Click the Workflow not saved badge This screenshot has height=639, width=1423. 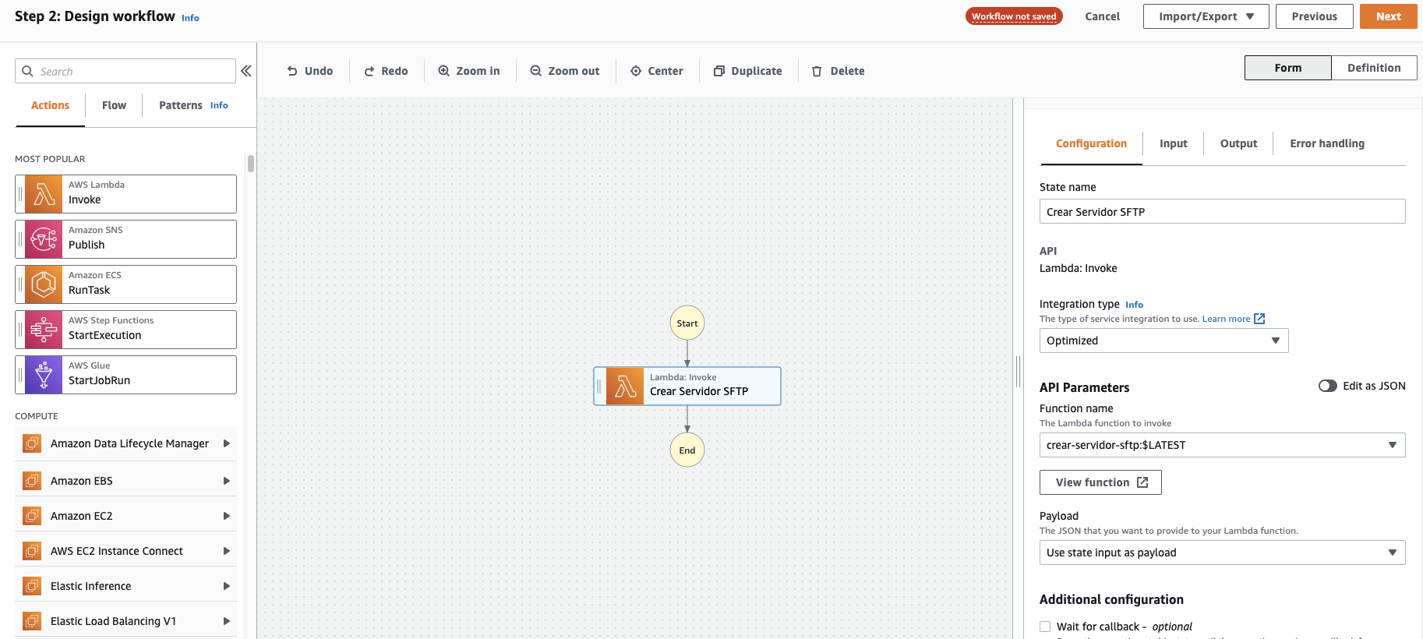(x=1014, y=16)
